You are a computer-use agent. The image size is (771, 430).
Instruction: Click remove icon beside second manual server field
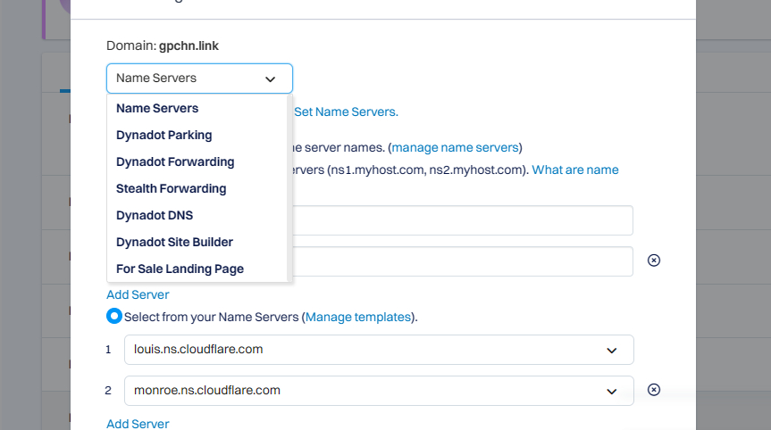653,260
